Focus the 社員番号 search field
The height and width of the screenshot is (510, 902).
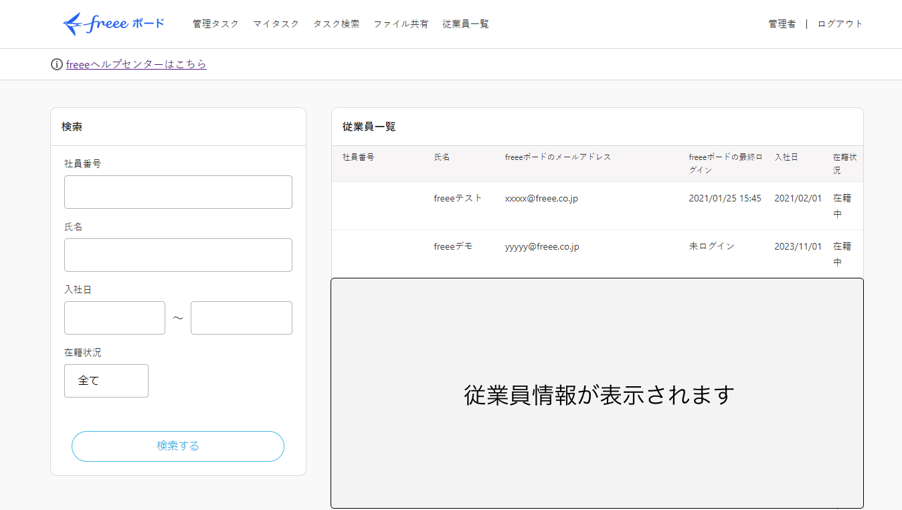pyautogui.click(x=178, y=192)
